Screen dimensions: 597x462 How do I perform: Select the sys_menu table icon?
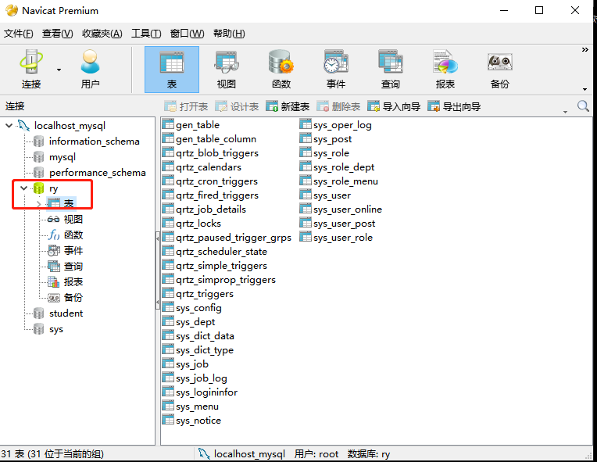[168, 406]
